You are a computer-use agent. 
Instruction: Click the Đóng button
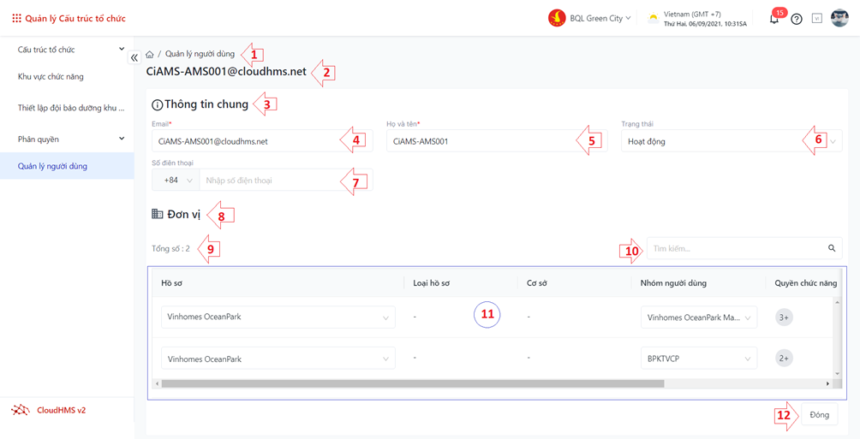(819, 415)
